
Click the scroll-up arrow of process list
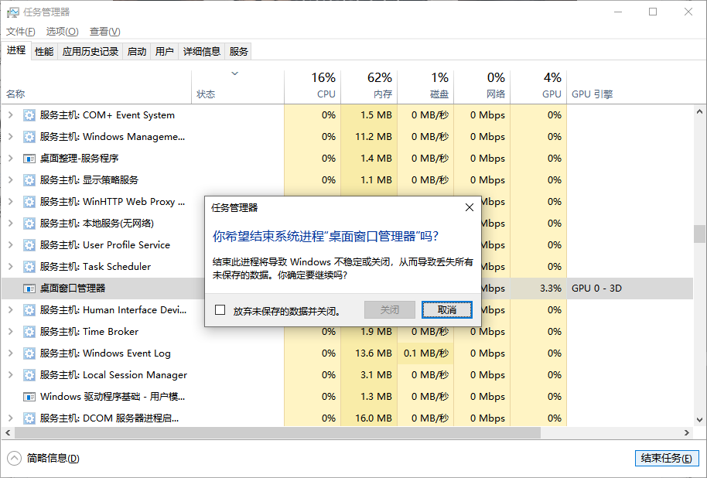[699, 111]
